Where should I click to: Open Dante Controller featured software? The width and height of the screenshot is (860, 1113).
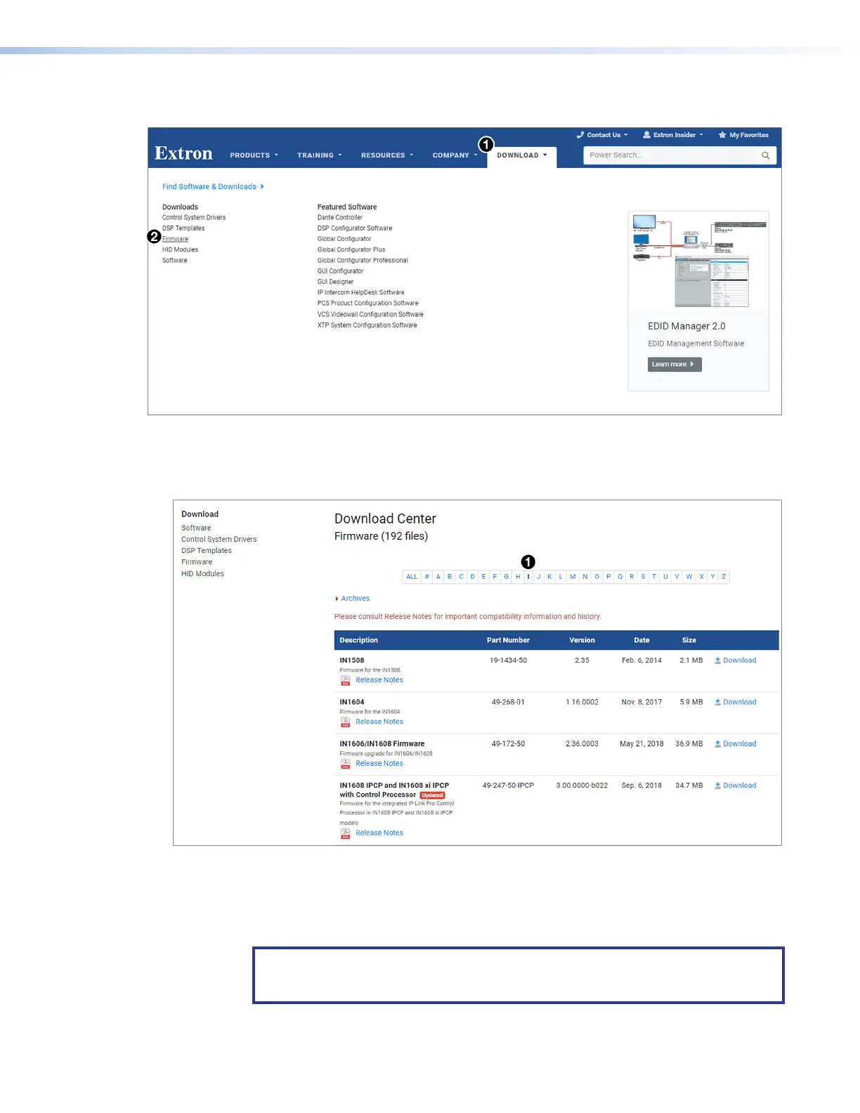coord(339,218)
